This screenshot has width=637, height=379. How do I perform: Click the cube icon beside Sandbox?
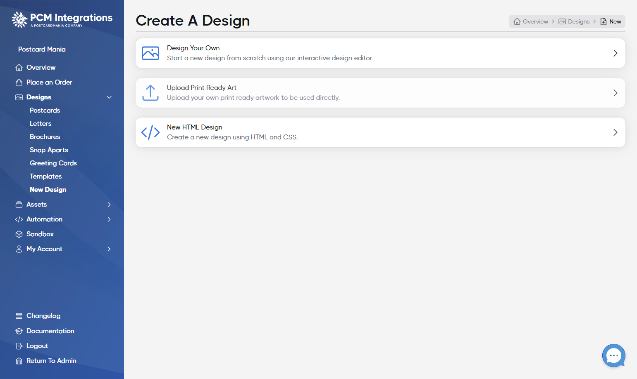point(19,234)
